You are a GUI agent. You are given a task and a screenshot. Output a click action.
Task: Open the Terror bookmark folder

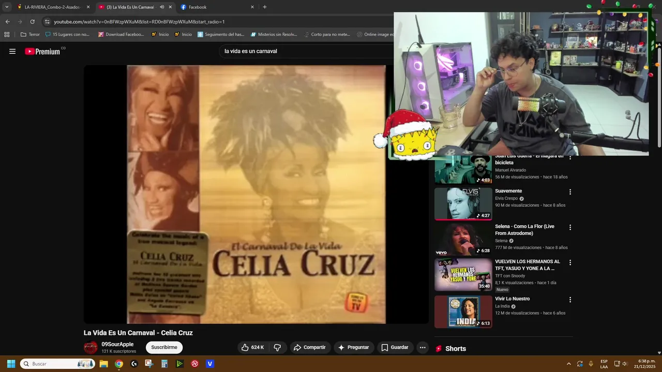point(30,35)
